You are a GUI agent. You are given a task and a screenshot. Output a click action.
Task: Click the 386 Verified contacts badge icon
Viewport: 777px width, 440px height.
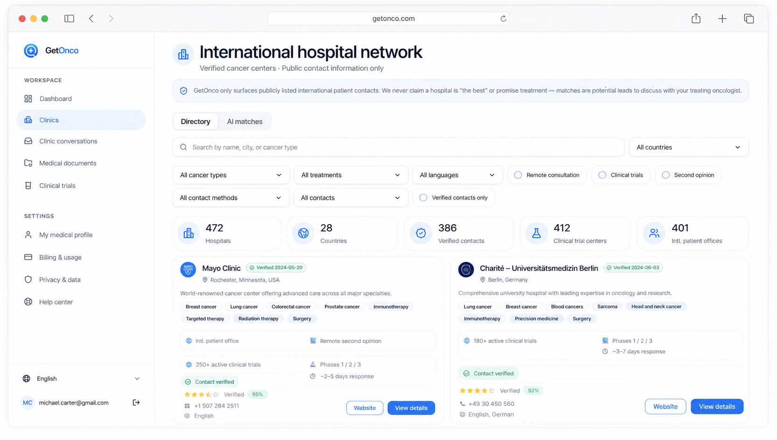(x=421, y=233)
